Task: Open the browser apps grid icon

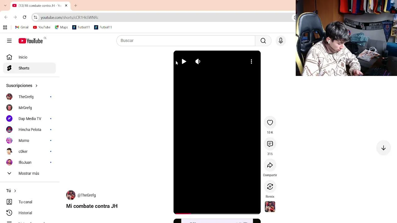Action: coord(5,27)
